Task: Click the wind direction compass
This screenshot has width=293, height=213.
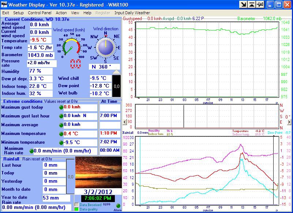Action: [x=105, y=47]
